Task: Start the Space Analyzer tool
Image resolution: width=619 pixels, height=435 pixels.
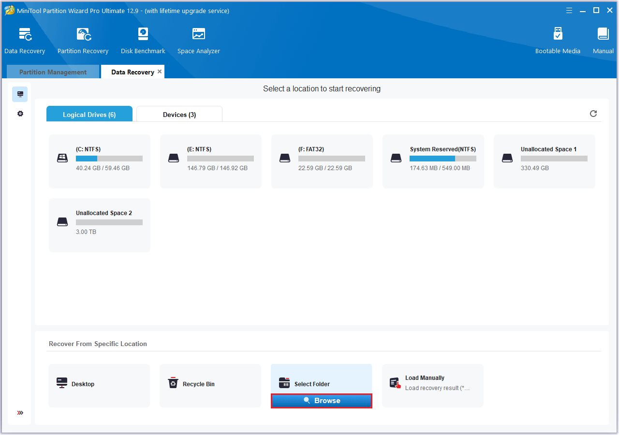Action: (198, 41)
